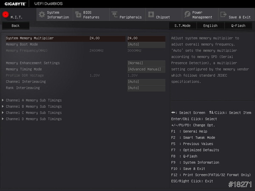Image resolution: width=255 pixels, height=191 pixels.
Task: Launch Q-Flash utility button
Action: pyautogui.click(x=238, y=25)
